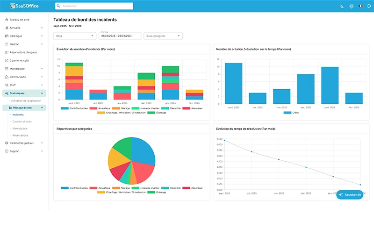
Task: Select Courrier et colis under Pilotage de site
Action: (22, 122)
